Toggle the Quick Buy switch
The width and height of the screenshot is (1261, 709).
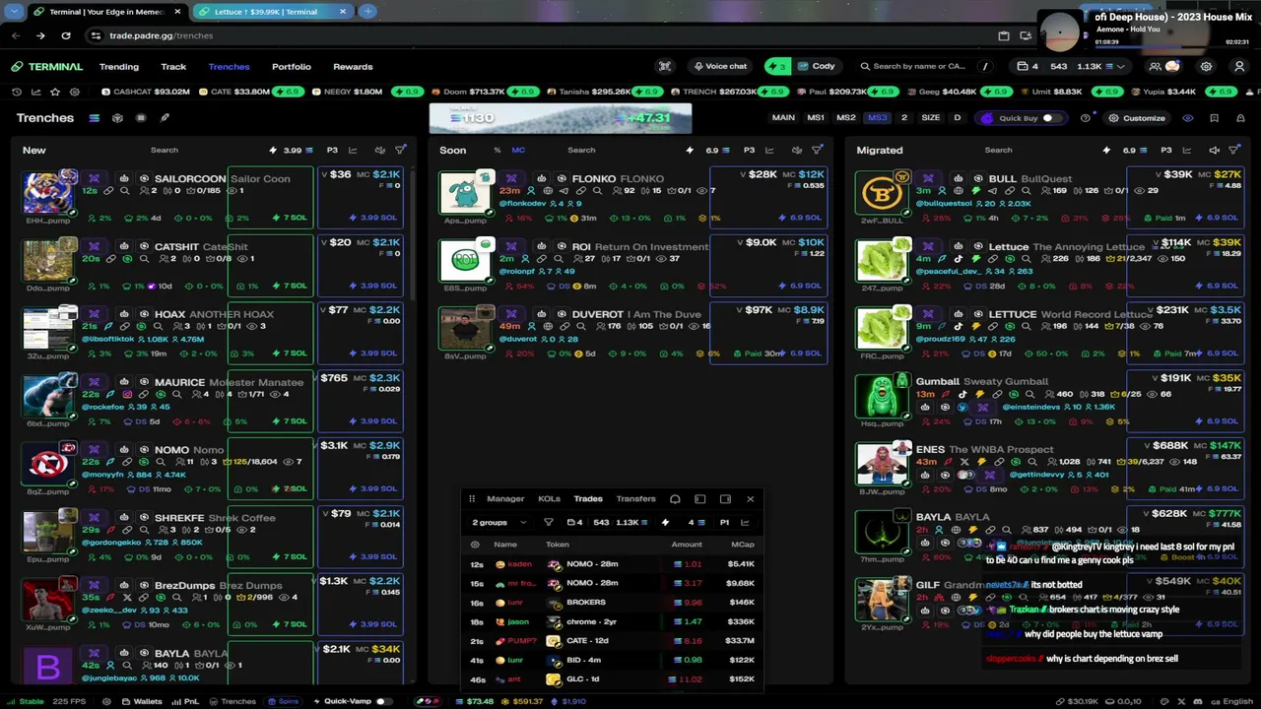[x=1052, y=118]
